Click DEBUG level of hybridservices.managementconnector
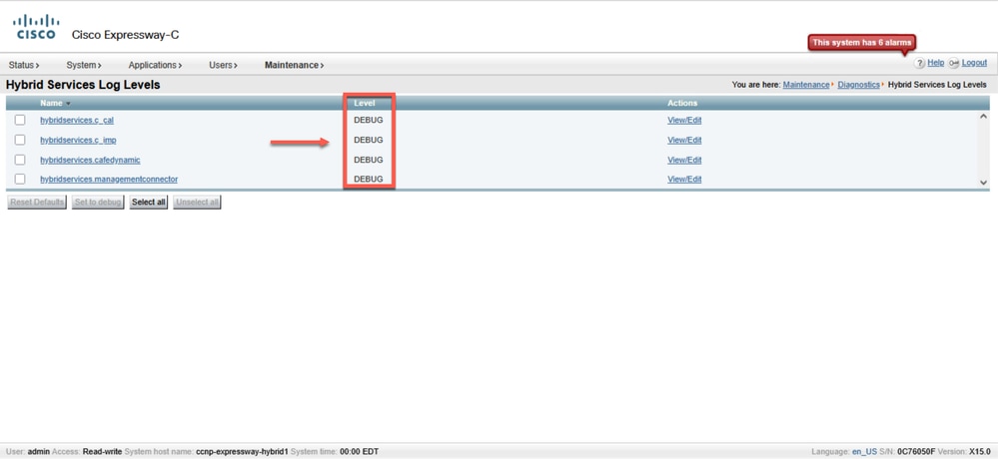 coord(369,180)
